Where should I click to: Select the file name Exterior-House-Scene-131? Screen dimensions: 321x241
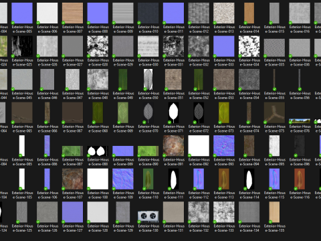point(174,228)
